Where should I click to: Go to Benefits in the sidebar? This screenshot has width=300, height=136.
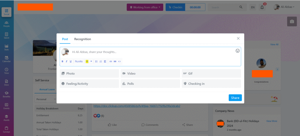(6, 94)
